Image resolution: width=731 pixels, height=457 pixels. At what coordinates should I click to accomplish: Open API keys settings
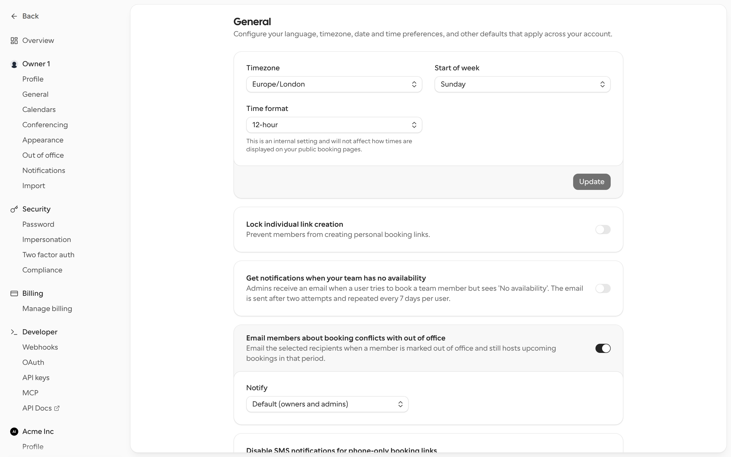[x=36, y=378]
